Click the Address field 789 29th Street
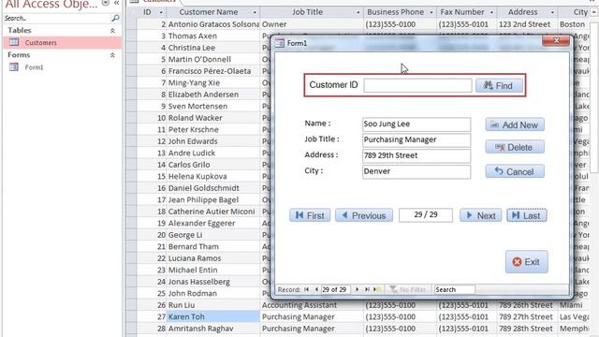This screenshot has width=599, height=337. (416, 155)
